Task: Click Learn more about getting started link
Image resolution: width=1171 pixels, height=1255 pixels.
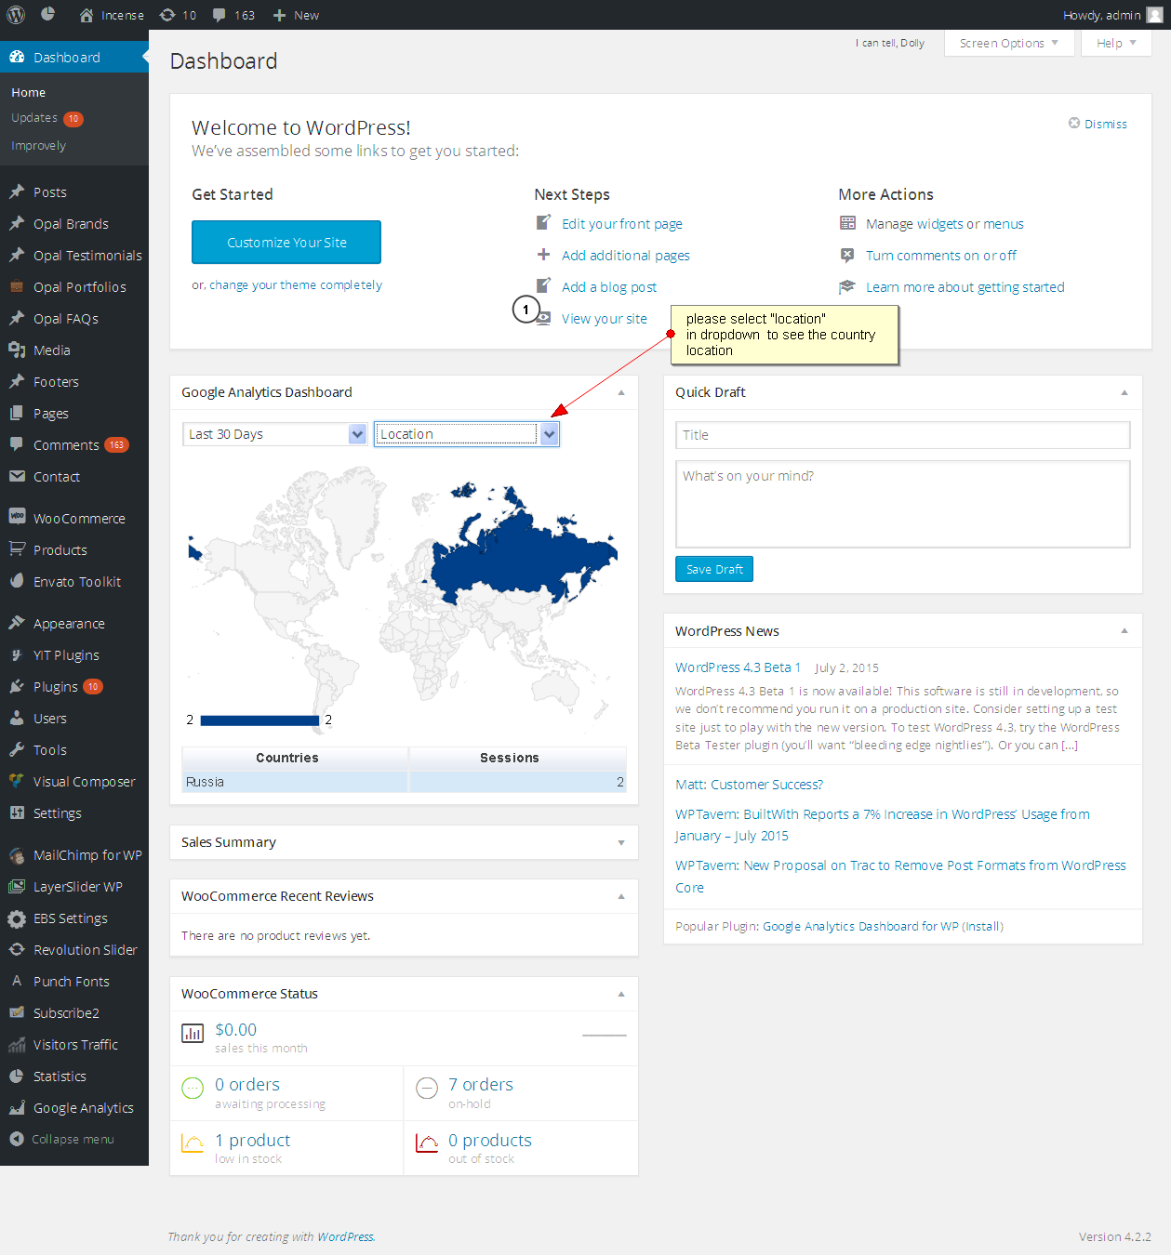Action: [x=965, y=287]
